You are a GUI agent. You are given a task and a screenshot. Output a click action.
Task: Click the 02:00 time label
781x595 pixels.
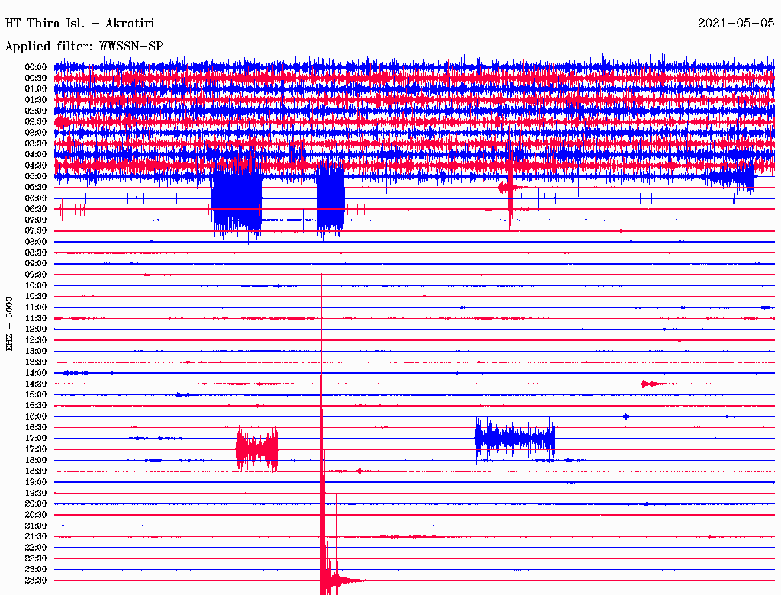tap(36, 111)
